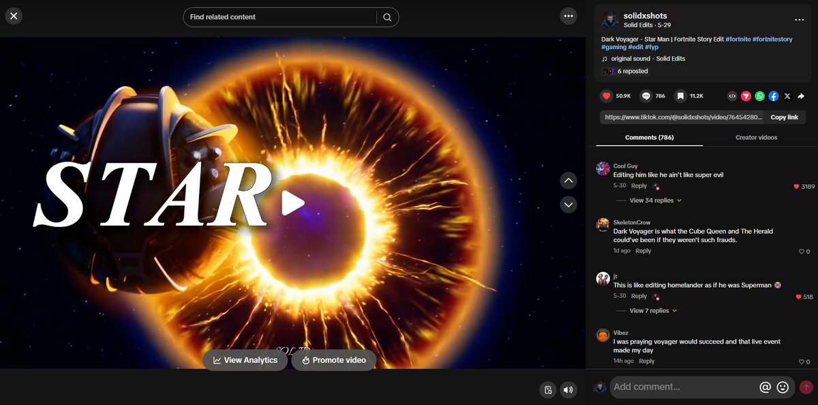Image resolution: width=818 pixels, height=405 pixels.
Task: Reply to Vibez's comment
Action: tap(647, 361)
